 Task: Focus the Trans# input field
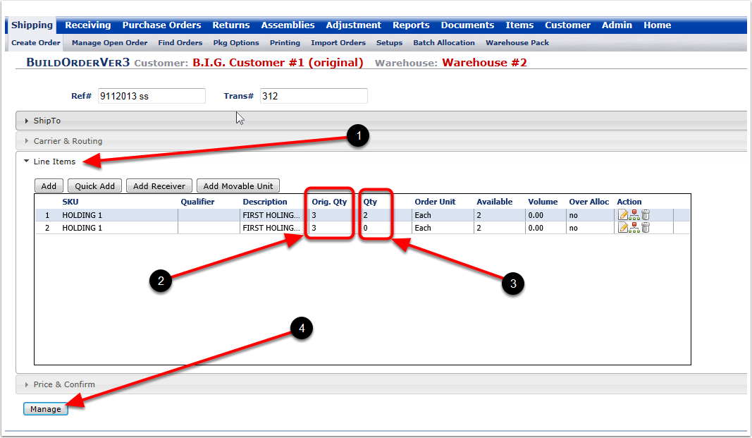coord(314,96)
